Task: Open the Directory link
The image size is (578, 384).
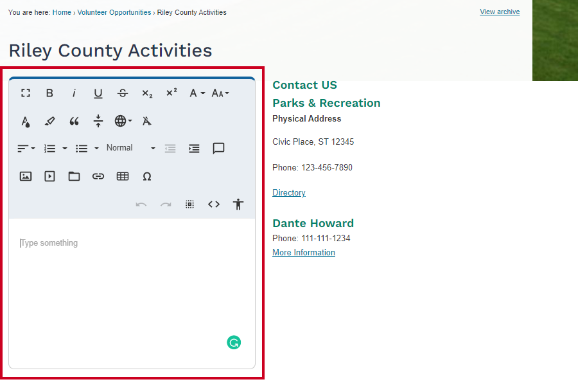Action: coord(288,193)
